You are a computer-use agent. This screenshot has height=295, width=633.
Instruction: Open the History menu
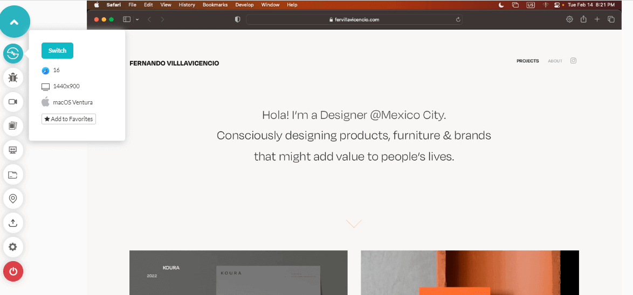click(x=187, y=5)
